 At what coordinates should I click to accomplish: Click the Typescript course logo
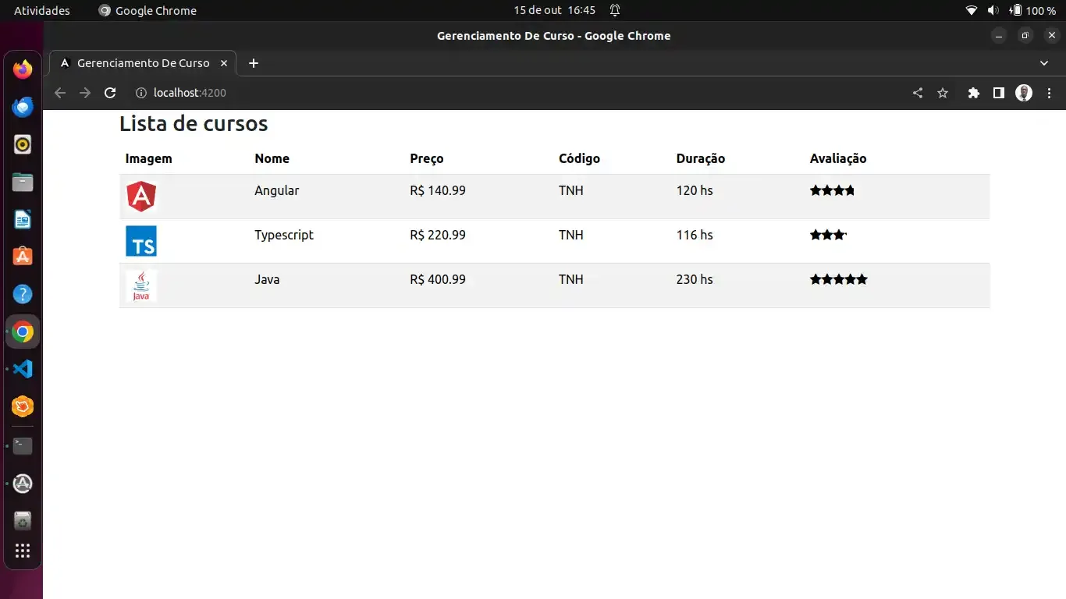[x=141, y=241]
